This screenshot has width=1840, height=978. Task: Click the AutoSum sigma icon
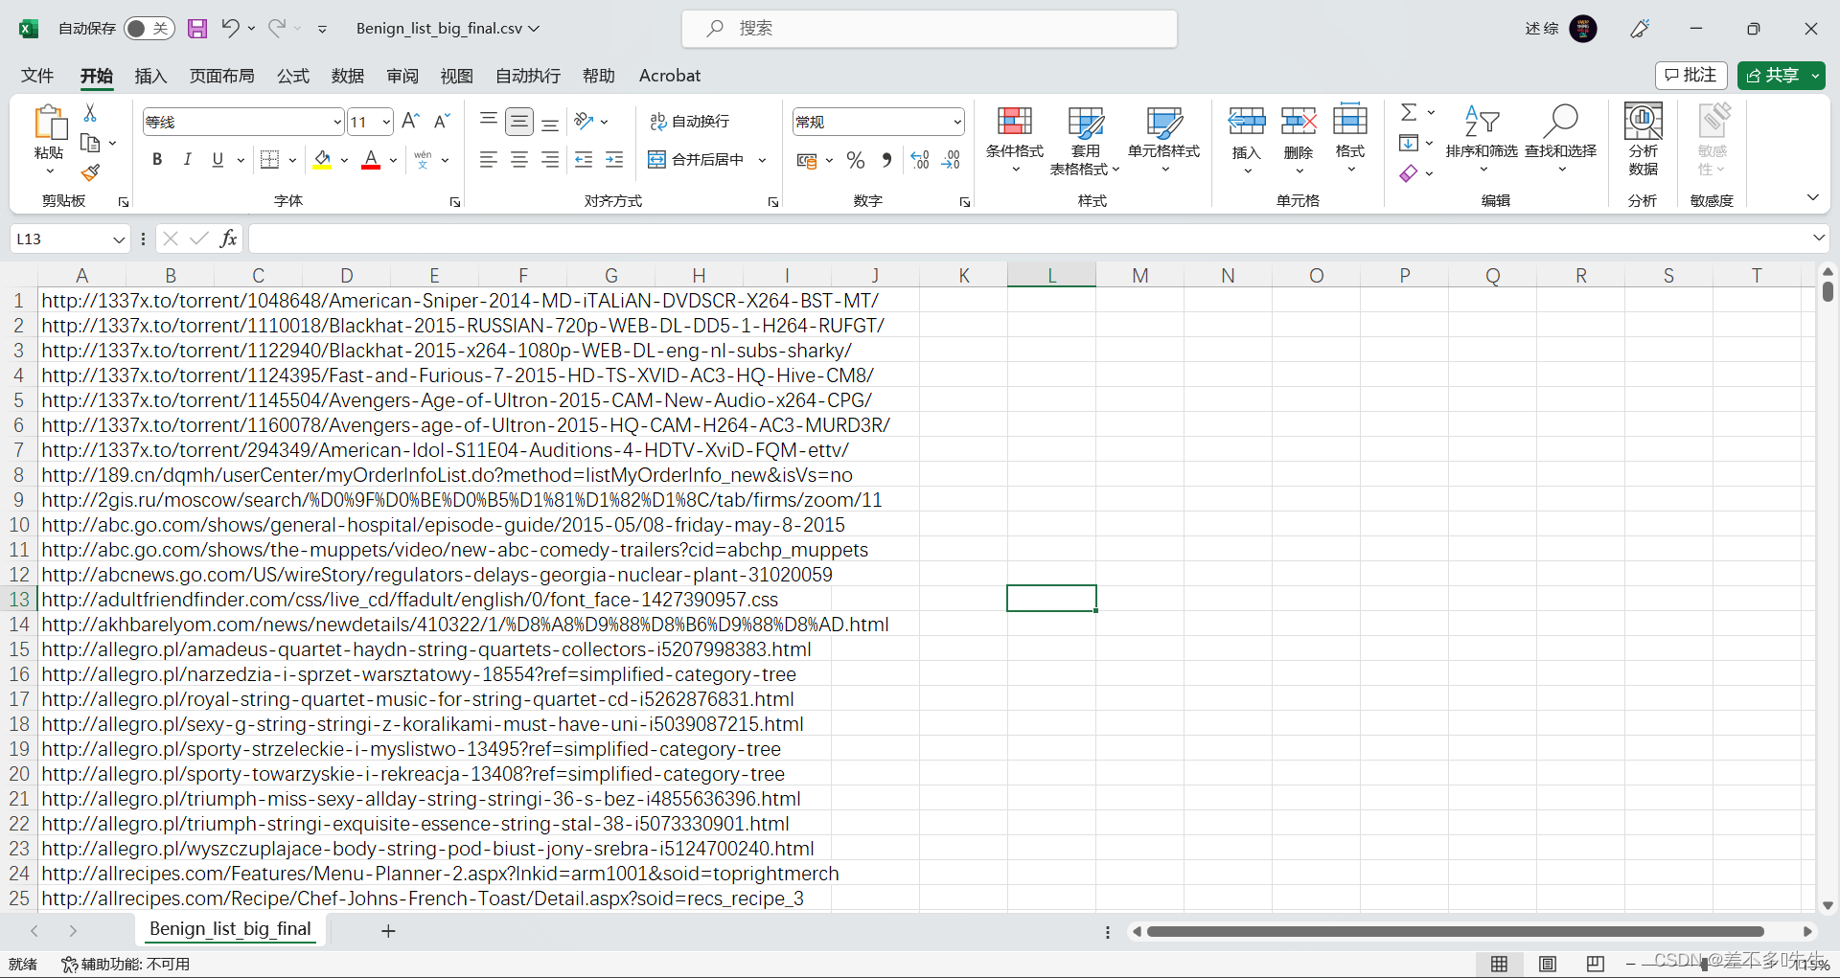tap(1408, 113)
